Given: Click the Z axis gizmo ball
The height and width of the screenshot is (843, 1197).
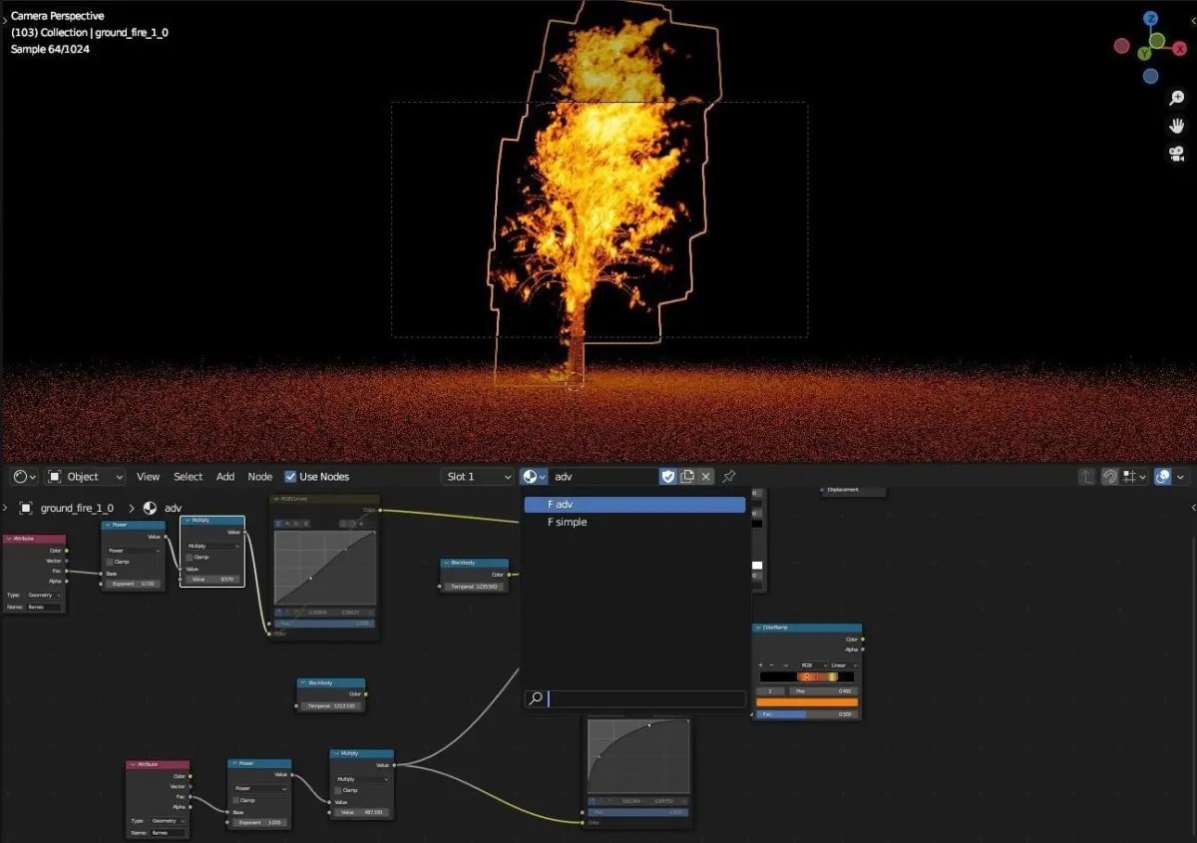Looking at the screenshot, I should pyautogui.click(x=1151, y=19).
